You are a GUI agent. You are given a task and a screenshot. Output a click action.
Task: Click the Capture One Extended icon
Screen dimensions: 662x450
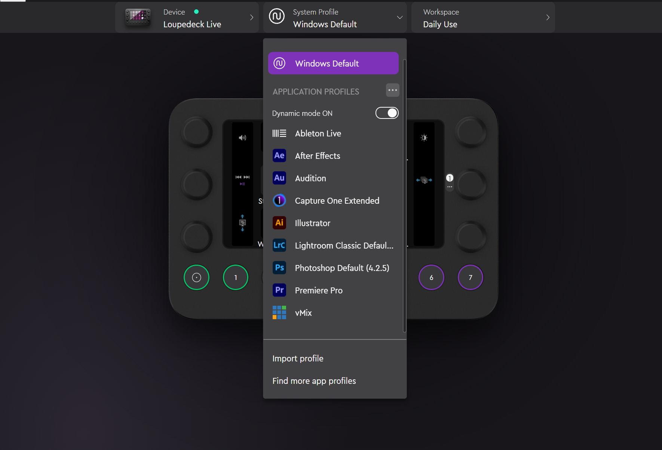279,200
